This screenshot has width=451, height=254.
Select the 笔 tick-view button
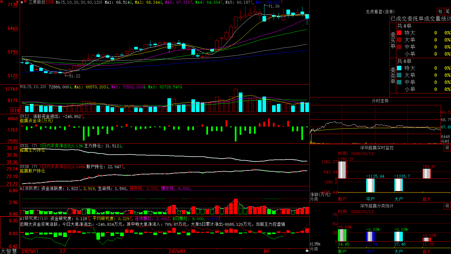point(447,12)
